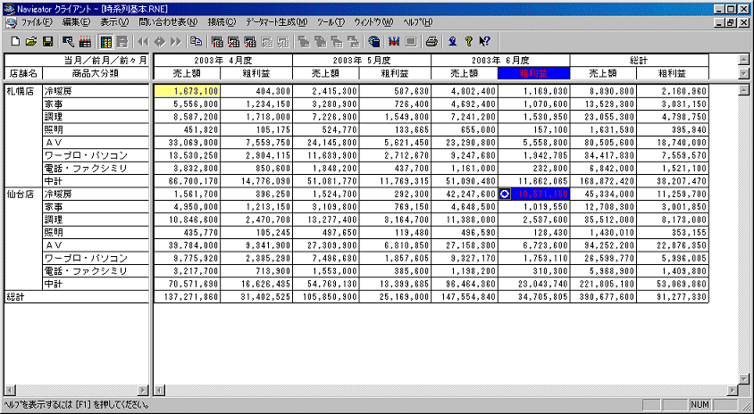Image resolution: width=754 pixels, height=414 pixels.
Task: Click the table icon numbered 1
Action: pos(217,42)
